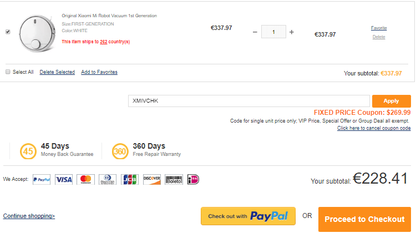Click the Mastercard payment icon
416x233 pixels.
click(85, 180)
